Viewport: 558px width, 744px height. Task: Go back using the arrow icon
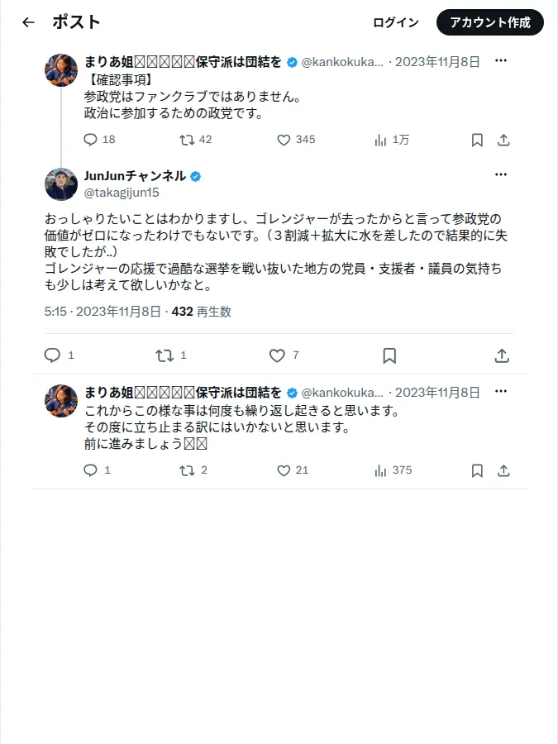(x=28, y=22)
